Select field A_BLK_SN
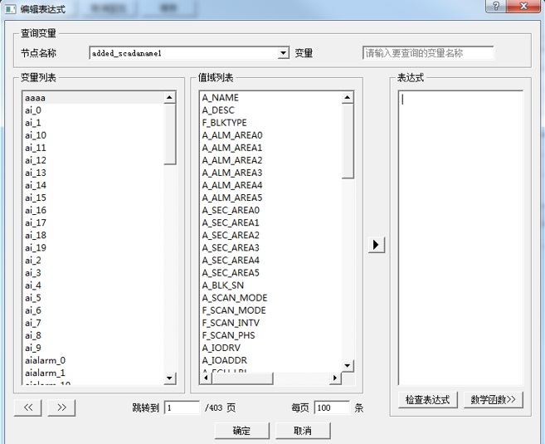 click(x=271, y=285)
